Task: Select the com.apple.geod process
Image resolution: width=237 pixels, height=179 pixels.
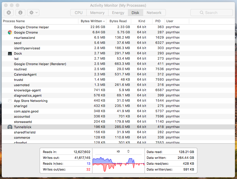Action: (x=118, y=111)
